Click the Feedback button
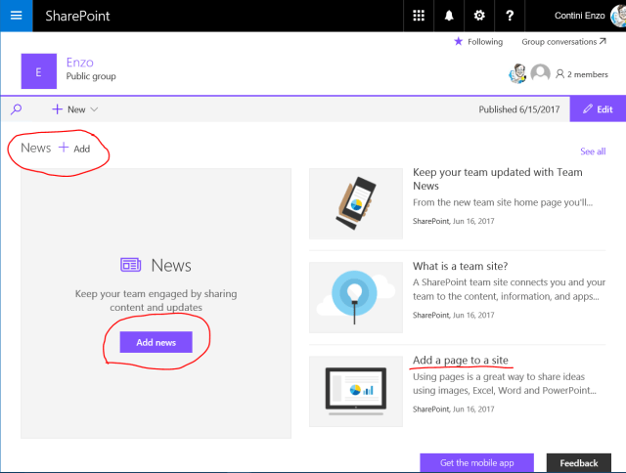The image size is (626, 473). (579, 463)
